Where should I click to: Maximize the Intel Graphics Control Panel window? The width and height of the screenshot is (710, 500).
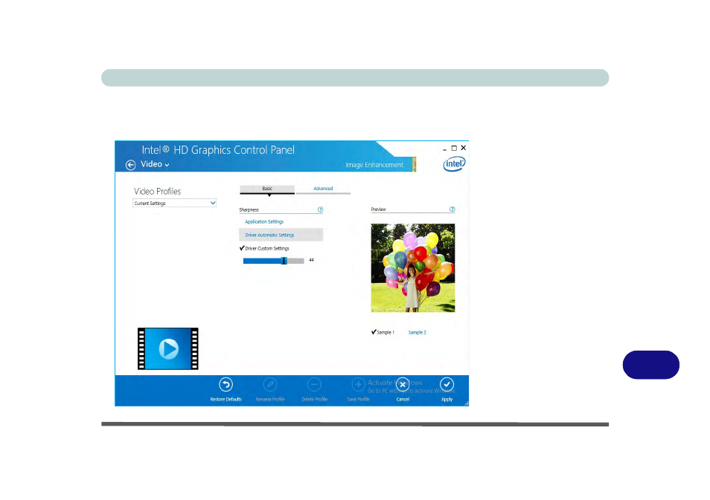tap(454, 148)
